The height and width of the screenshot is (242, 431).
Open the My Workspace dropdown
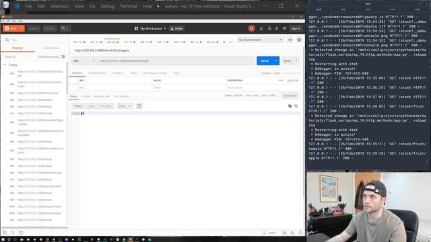point(153,28)
